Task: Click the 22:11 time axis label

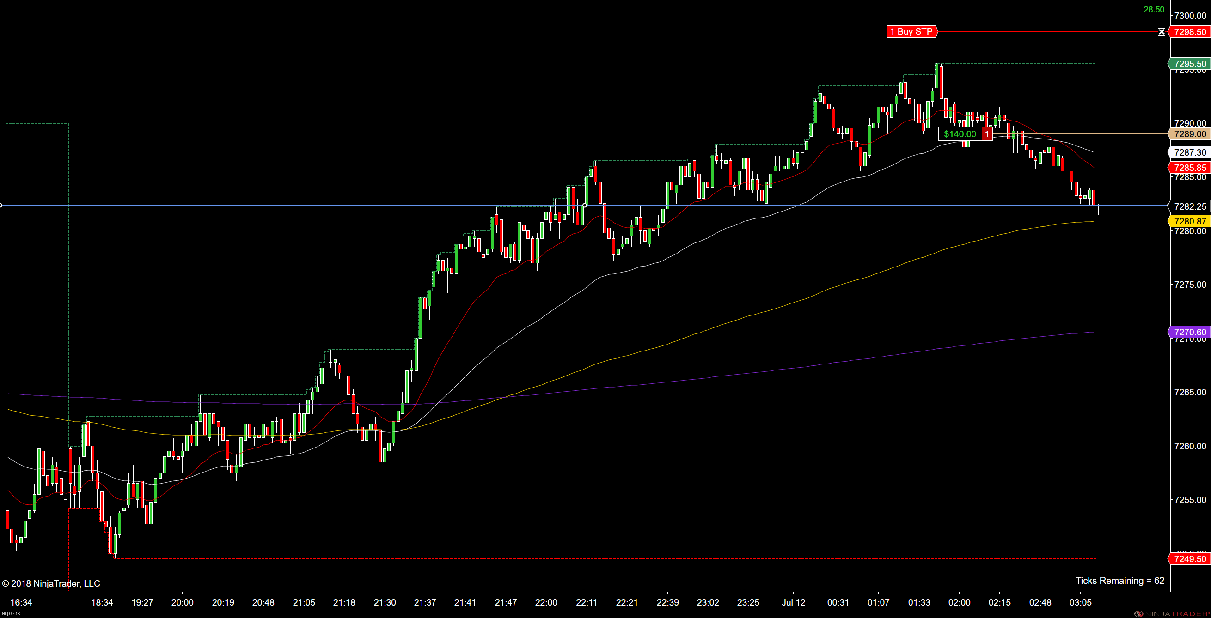Action: [587, 602]
